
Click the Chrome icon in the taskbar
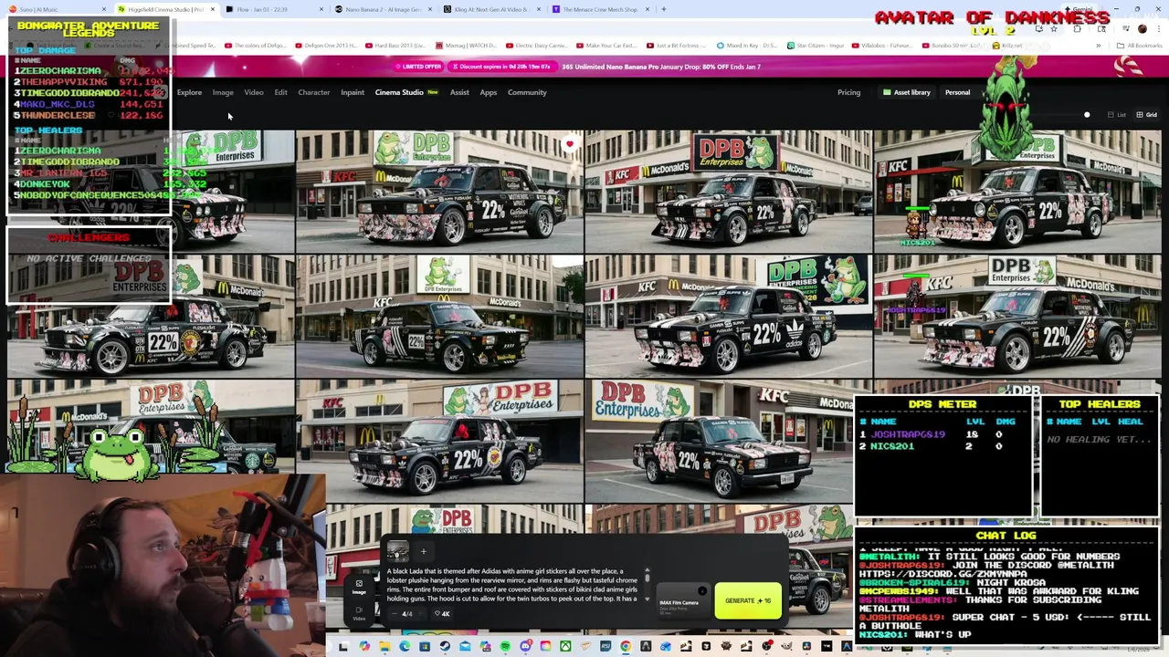(x=625, y=646)
